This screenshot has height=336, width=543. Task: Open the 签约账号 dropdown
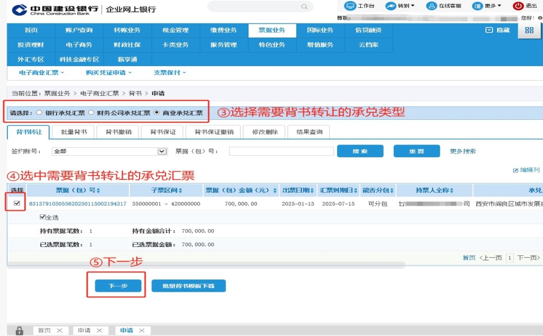(x=162, y=151)
